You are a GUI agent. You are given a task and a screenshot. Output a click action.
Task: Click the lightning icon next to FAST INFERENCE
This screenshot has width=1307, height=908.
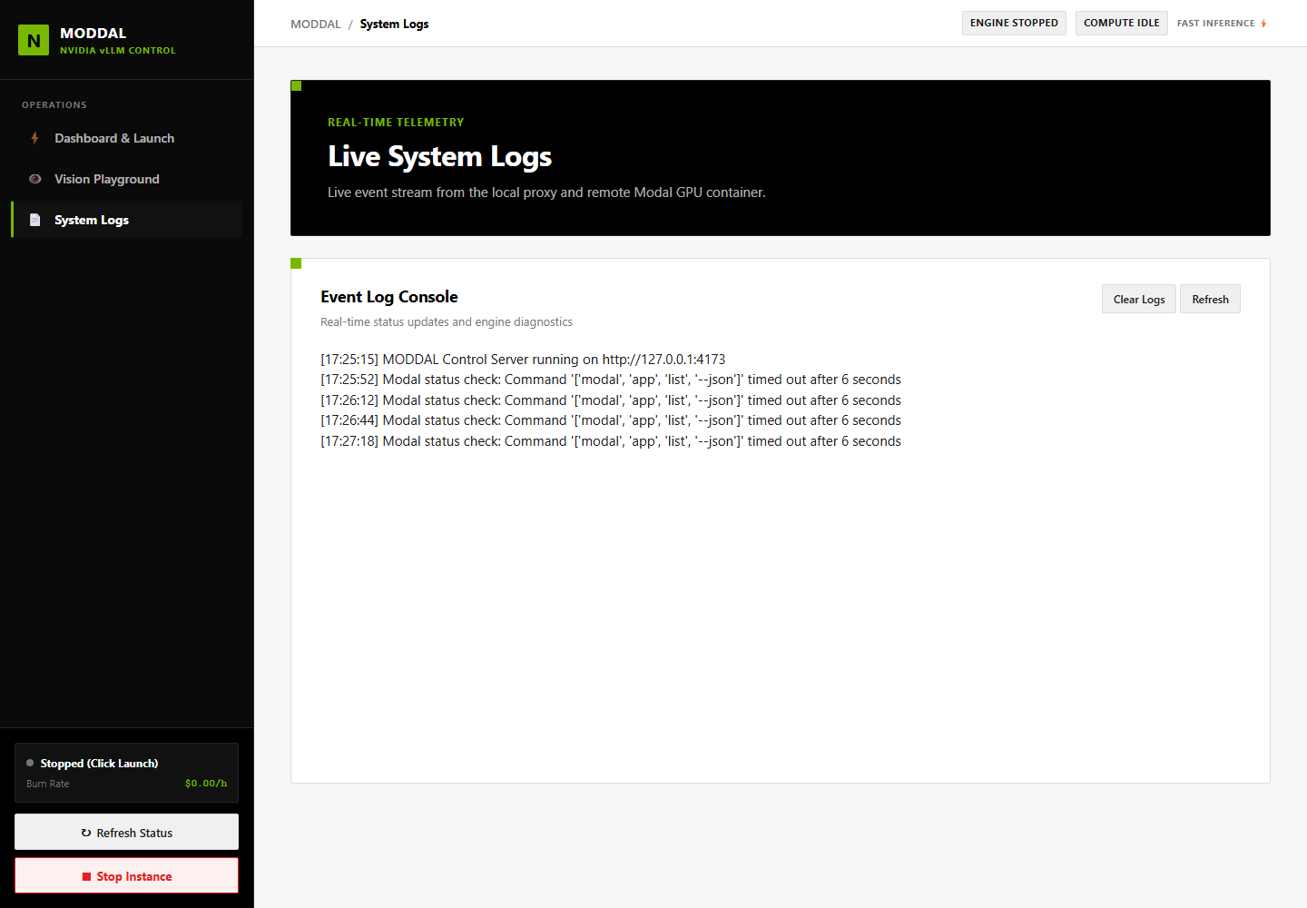tap(1263, 24)
